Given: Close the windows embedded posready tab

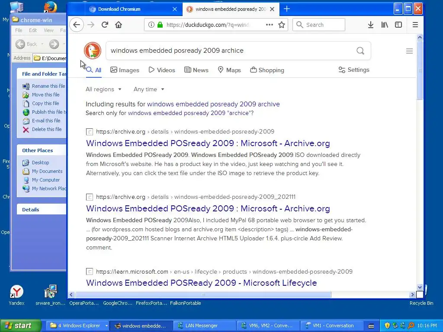Looking at the screenshot, I should 272,9.
